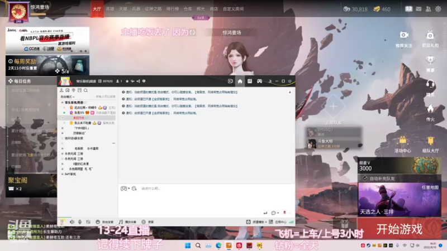Viewport: 447px width, 251px height.
Task: Open the friends icon in game header
Action: tap(428, 9)
